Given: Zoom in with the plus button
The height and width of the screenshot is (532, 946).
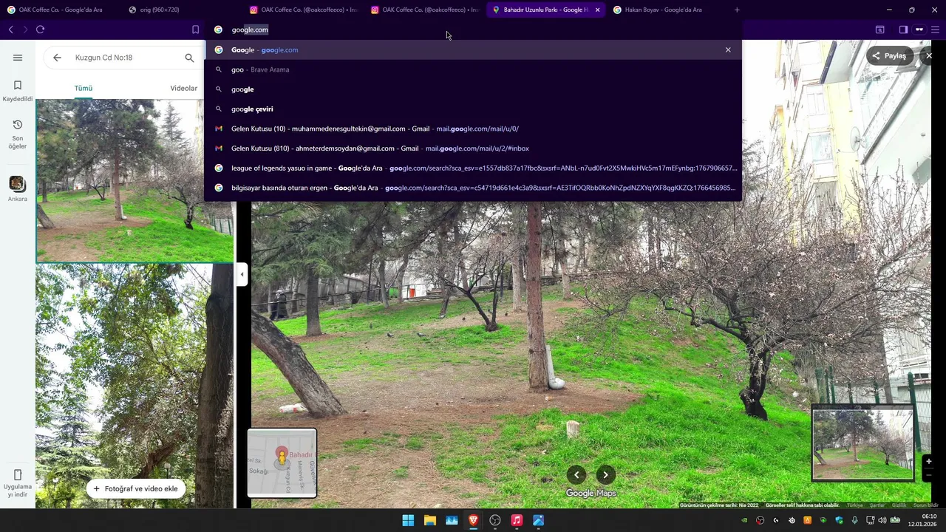Looking at the screenshot, I should point(928,461).
